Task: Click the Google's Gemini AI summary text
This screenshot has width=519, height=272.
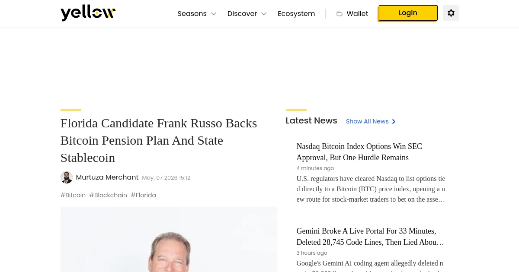Action: tap(371, 265)
